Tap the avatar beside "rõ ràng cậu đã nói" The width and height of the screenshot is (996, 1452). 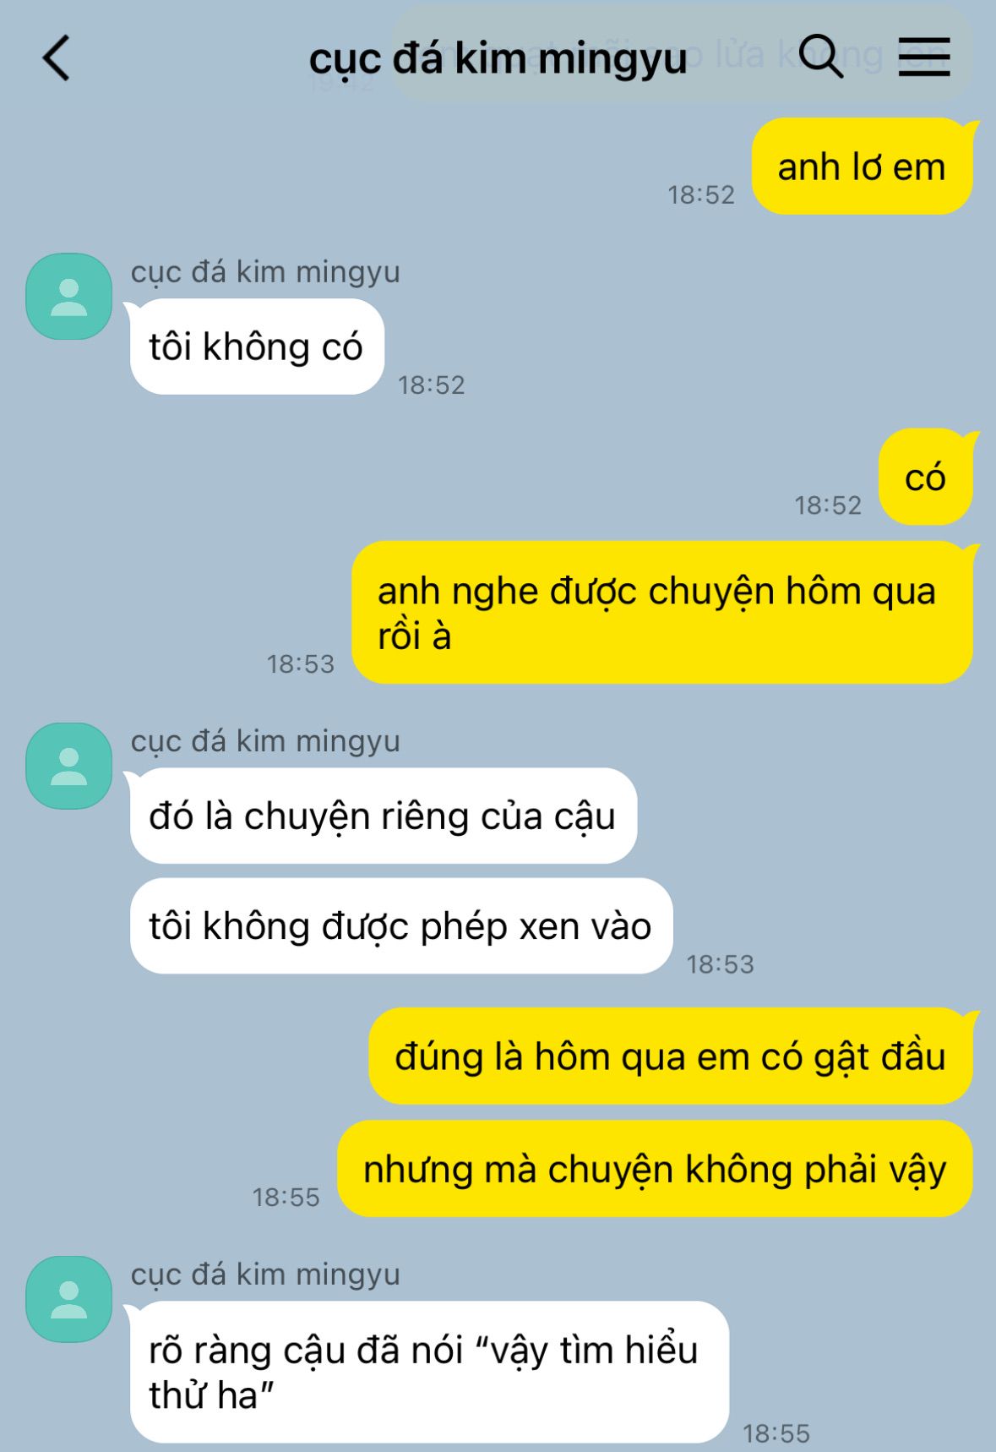tap(69, 1299)
